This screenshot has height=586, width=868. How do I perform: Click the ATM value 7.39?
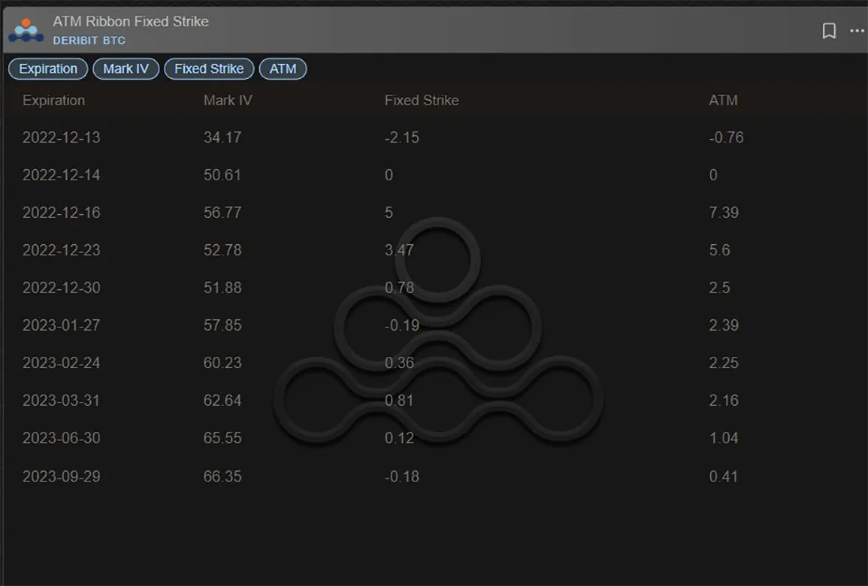click(724, 213)
